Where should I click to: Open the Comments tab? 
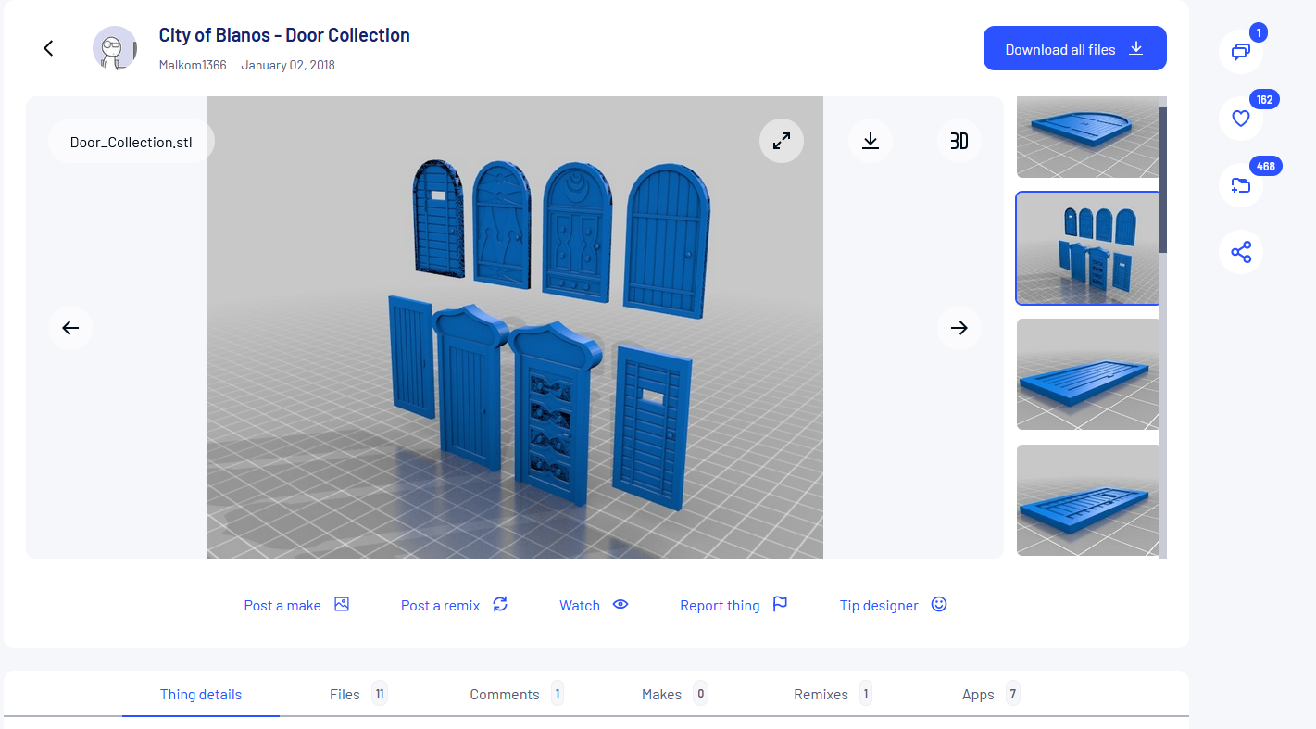pos(517,694)
